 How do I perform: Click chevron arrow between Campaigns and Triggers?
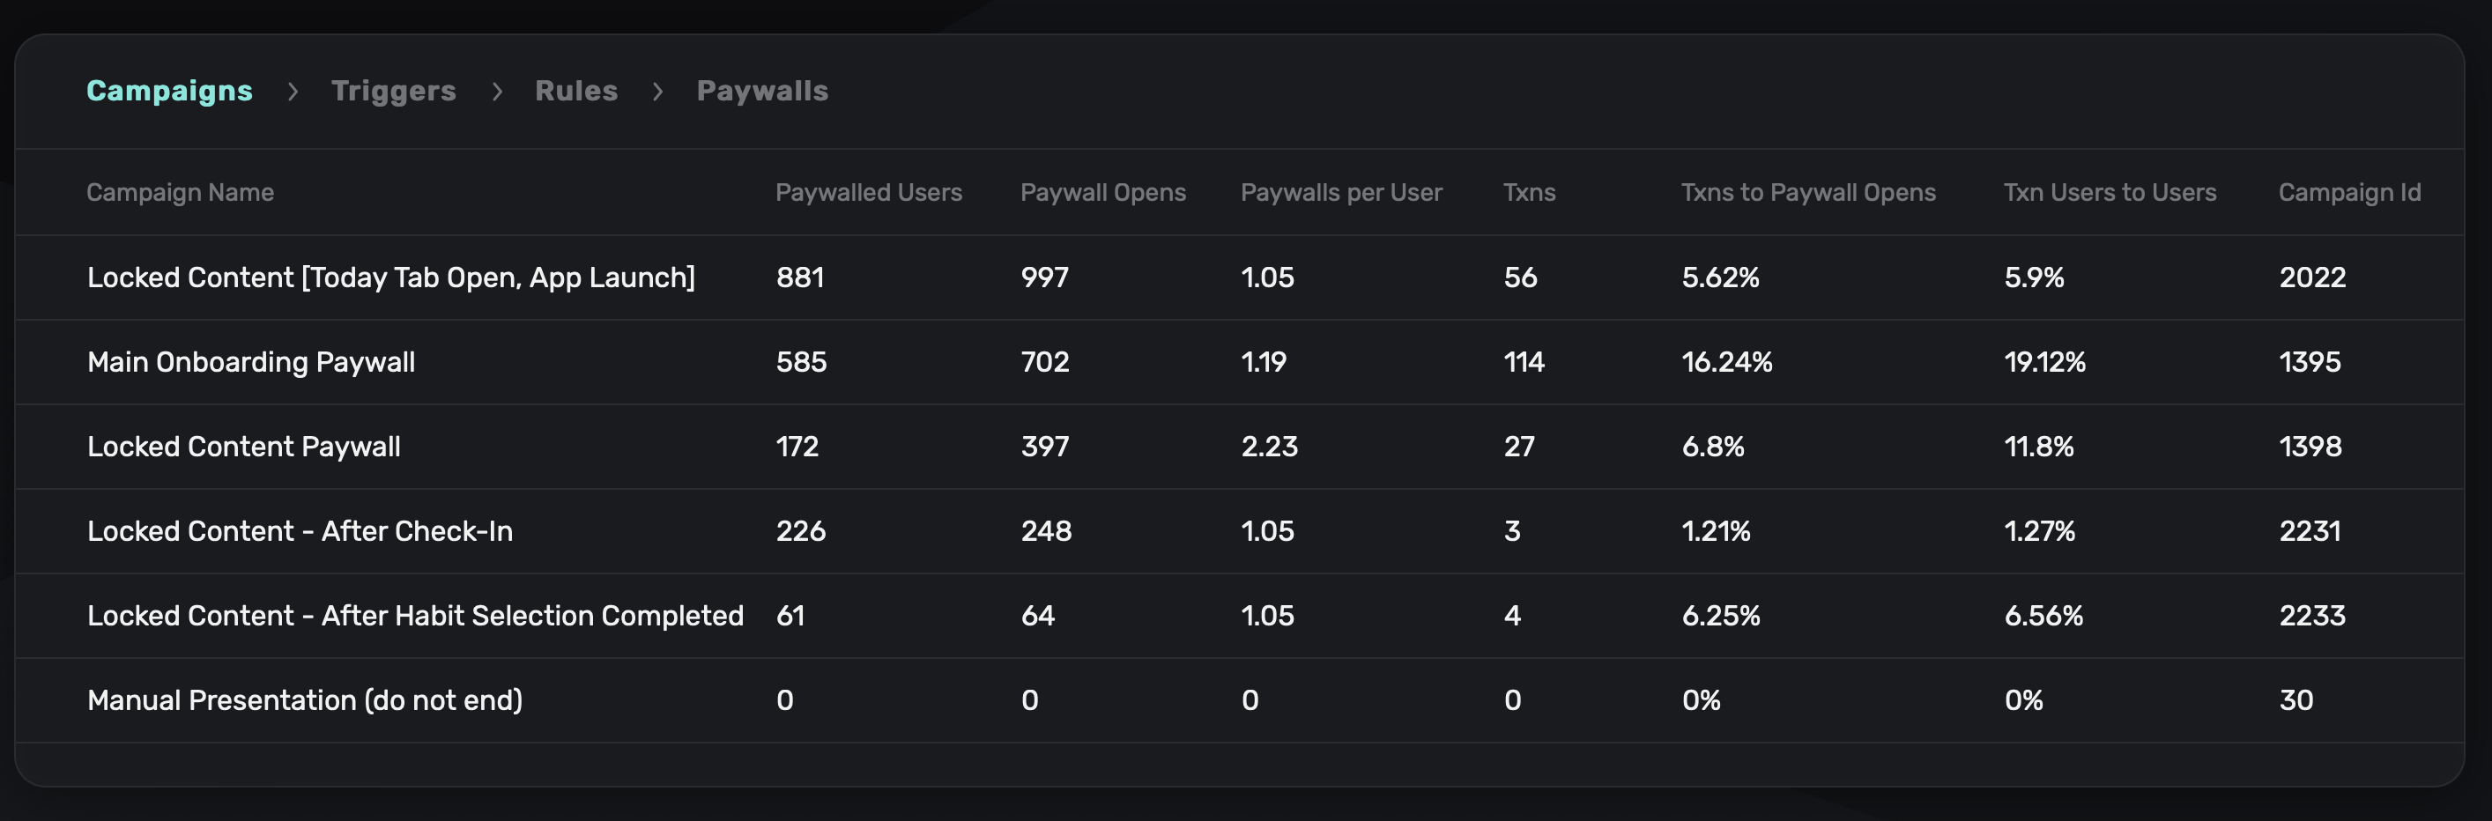click(293, 92)
